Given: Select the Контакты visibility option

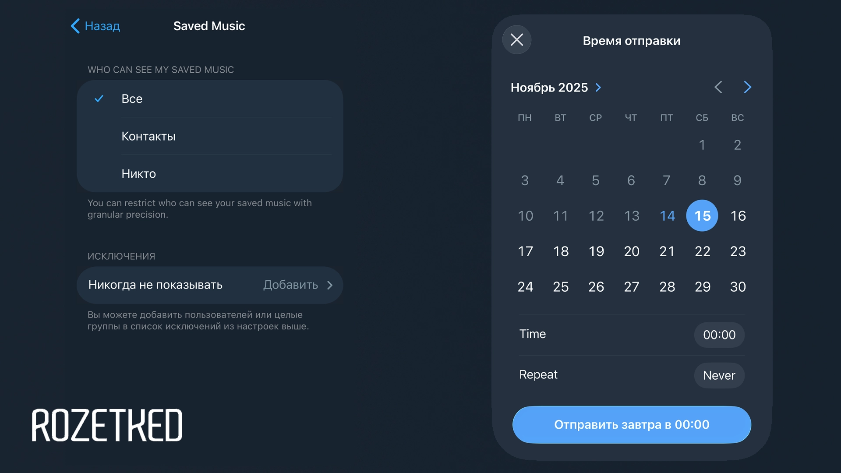Looking at the screenshot, I should [x=209, y=136].
